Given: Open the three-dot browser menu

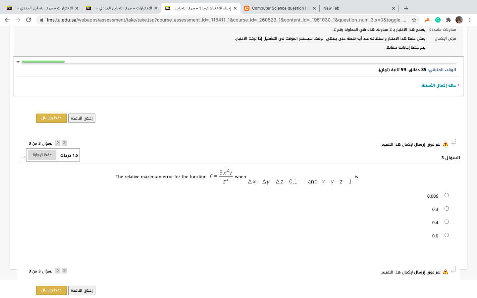Looking at the screenshot, I should [470, 20].
